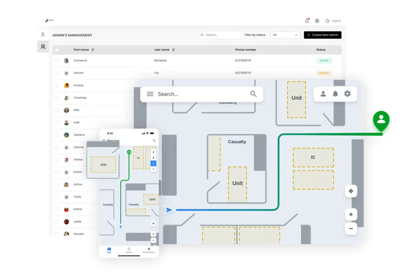Zoom out with the minus button on tablet map
This screenshot has height=274, width=418.
coord(351,229)
